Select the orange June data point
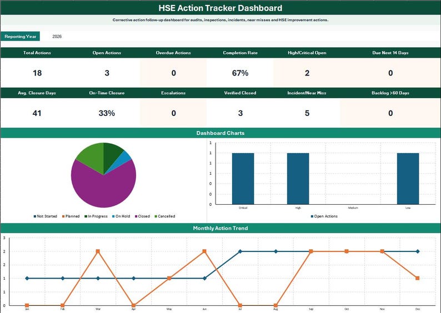 click(204, 251)
